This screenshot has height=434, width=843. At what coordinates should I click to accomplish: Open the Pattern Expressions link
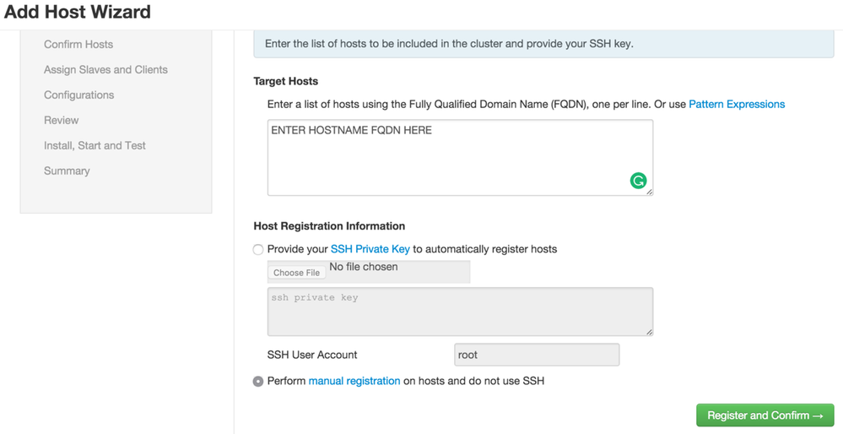[x=737, y=105]
